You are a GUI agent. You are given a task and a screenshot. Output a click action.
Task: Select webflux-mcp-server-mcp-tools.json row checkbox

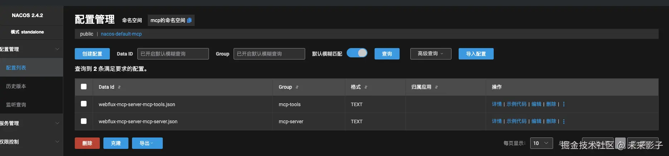point(84,104)
